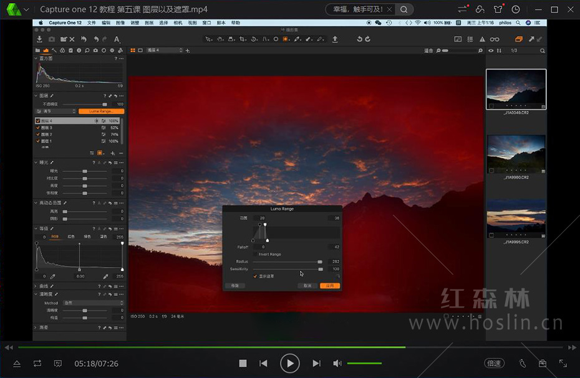Image resolution: width=580 pixels, height=378 pixels.
Task: Toggle the viewer eye visibility icon
Action: (x=491, y=50)
